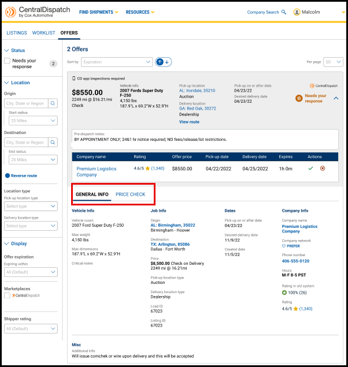Click Destination city input field
This screenshot has height=367, width=348.
tap(26, 143)
